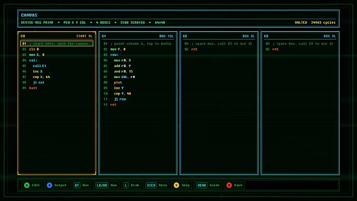The image size is (357, 201).
Task: Click the VIEW Menu key icon
Action: coord(151,185)
